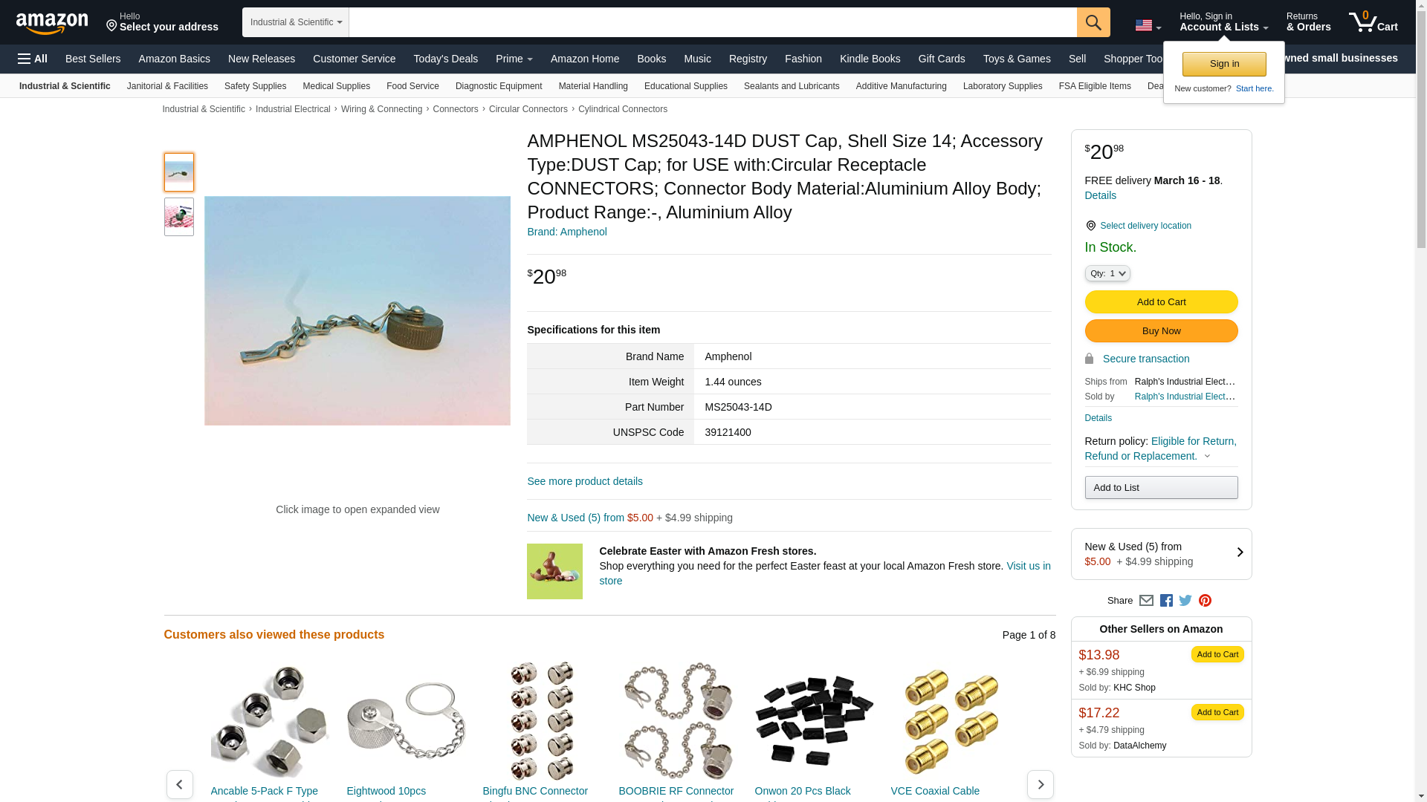Click the Buy Now button

(1161, 331)
